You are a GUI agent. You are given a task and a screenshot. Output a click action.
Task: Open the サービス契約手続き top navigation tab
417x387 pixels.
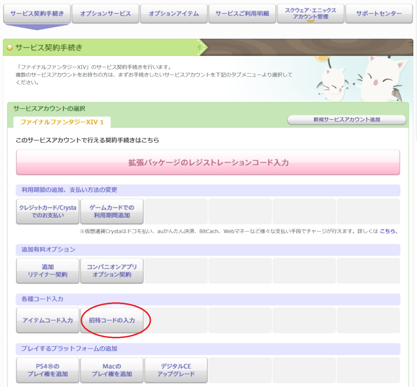coord(37,13)
